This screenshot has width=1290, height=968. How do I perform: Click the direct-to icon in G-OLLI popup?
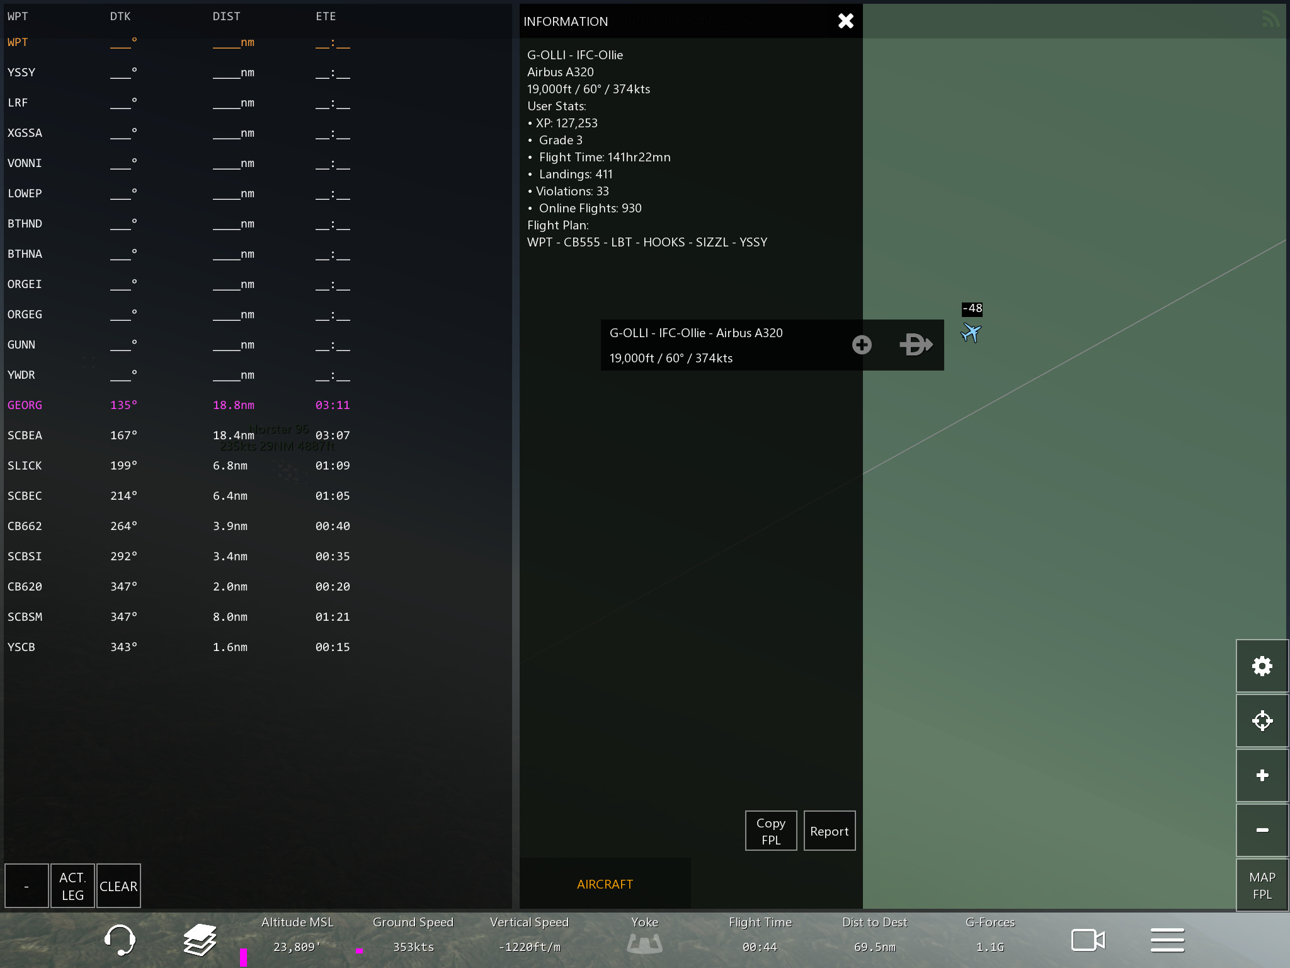(915, 345)
